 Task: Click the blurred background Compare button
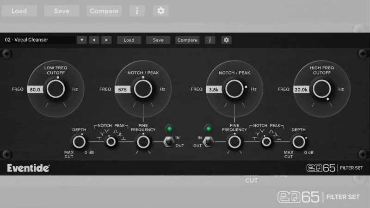[104, 11]
